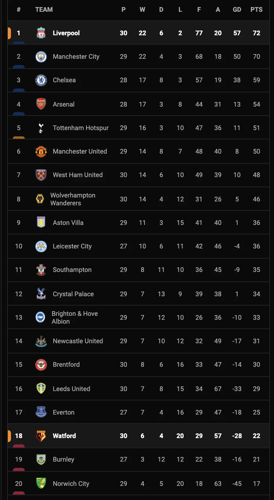Click the Manchester United crest
Screen dimensions: 274x500
pyautogui.click(x=41, y=151)
